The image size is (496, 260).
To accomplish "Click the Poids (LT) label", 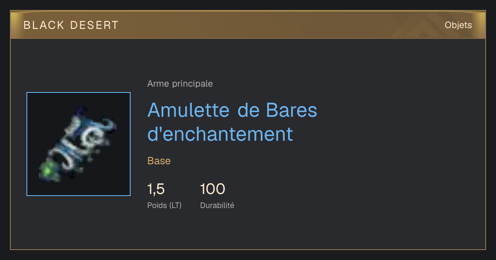I will [164, 205].
